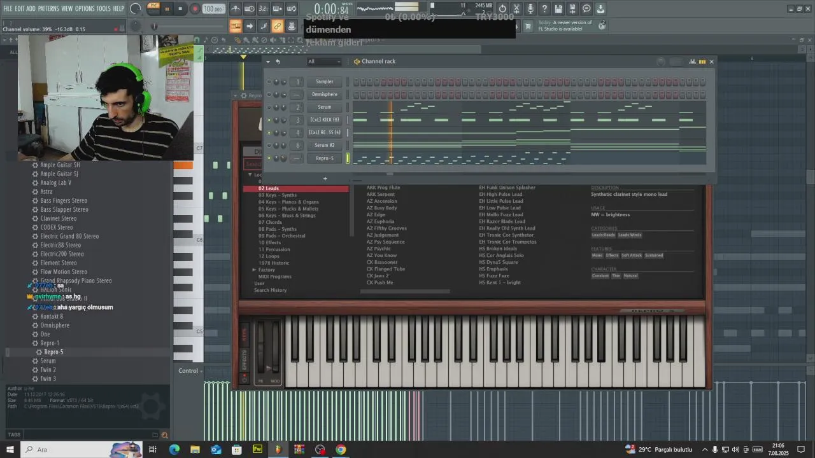Click the folder icon beside the TAGS bar
815x458 pixels.
point(155,435)
